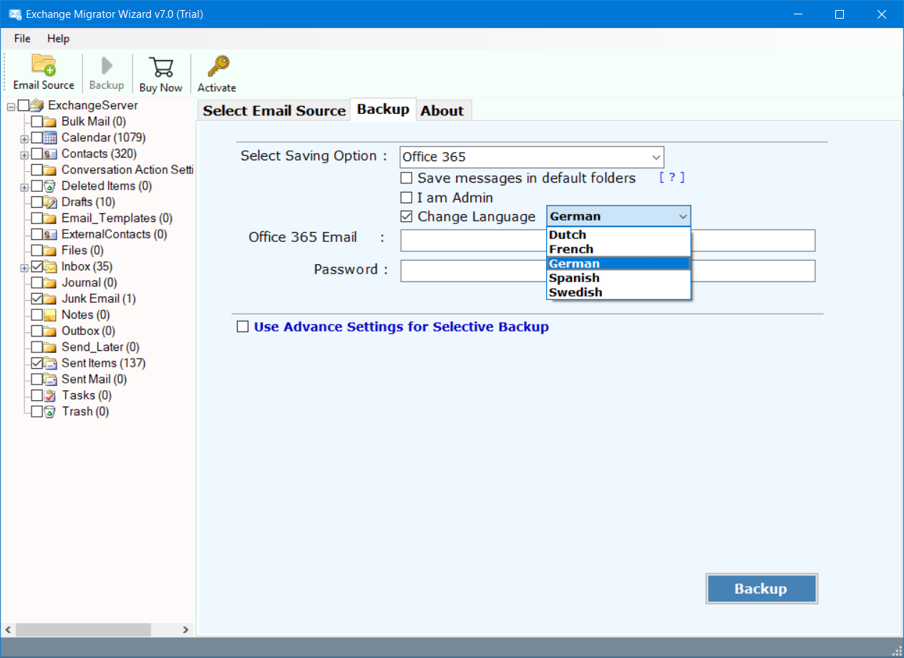Choose Spanish from the language list
The height and width of the screenshot is (658, 904).
(618, 278)
